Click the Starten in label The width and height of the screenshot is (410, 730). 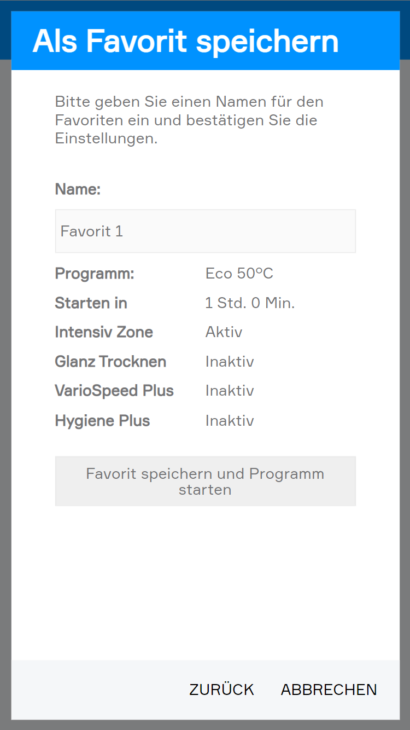(x=91, y=303)
